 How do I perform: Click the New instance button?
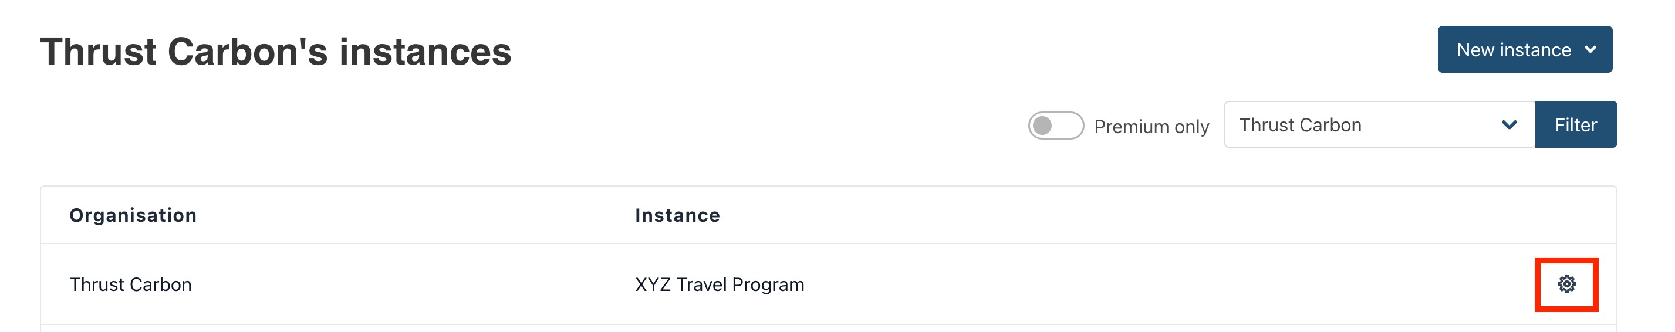1513,50
